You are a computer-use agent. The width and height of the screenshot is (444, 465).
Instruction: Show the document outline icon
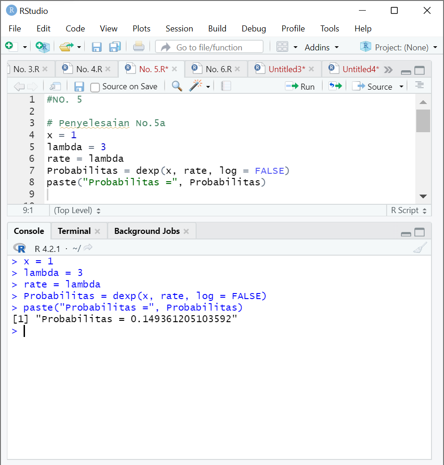pyautogui.click(x=420, y=86)
